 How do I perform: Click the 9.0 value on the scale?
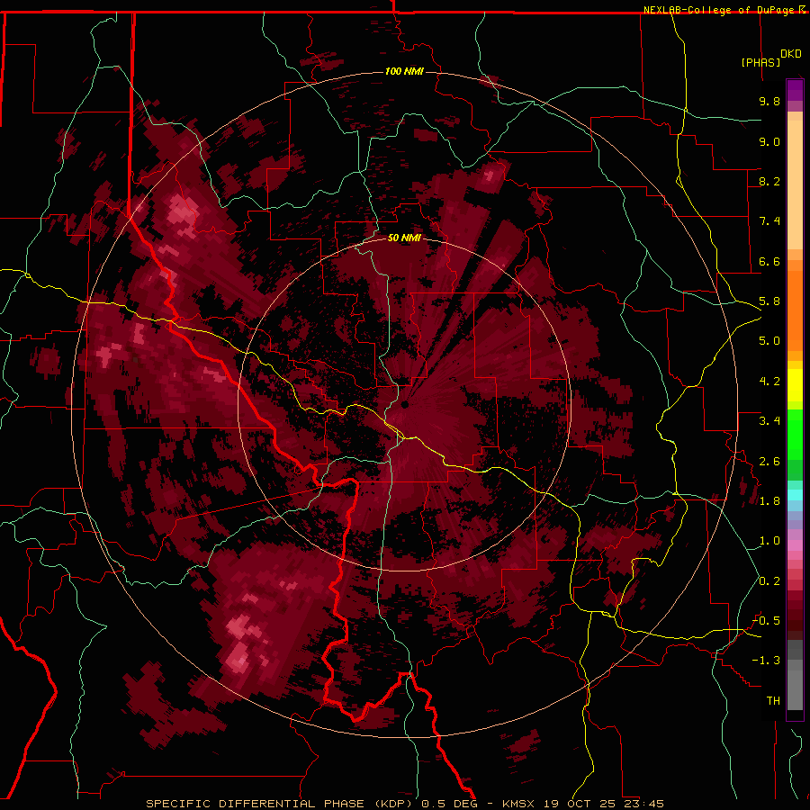pyautogui.click(x=769, y=141)
